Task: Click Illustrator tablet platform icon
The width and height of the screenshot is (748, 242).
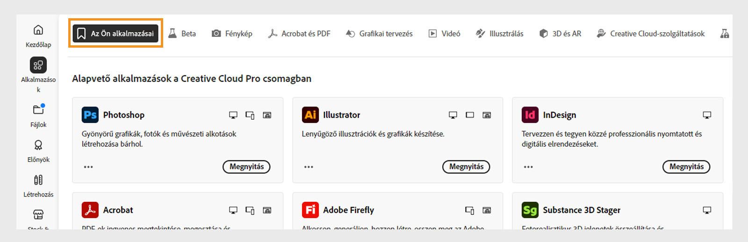Action: click(470, 115)
